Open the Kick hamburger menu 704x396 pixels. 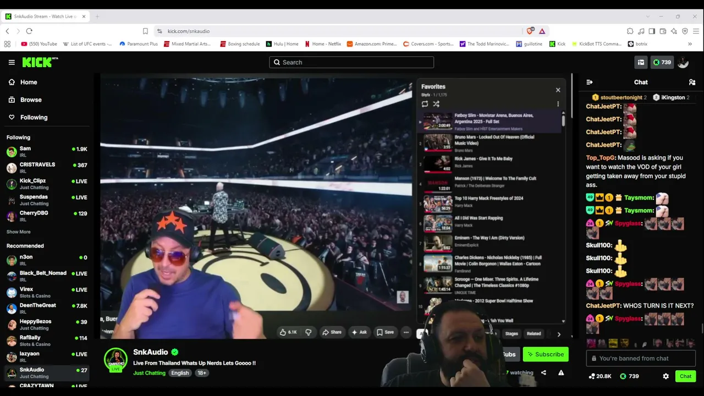point(12,62)
